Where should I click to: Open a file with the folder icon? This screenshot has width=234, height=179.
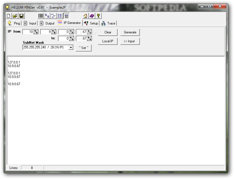coord(15,16)
